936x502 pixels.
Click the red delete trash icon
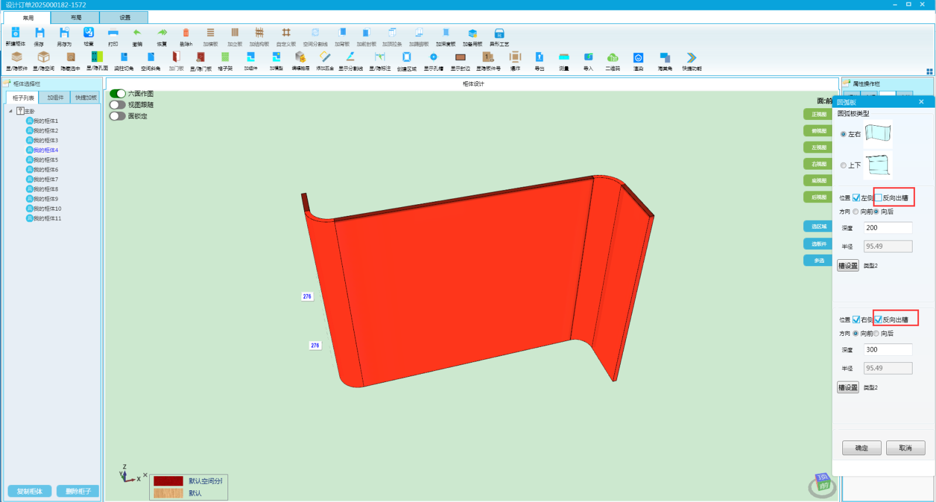pyautogui.click(x=186, y=33)
